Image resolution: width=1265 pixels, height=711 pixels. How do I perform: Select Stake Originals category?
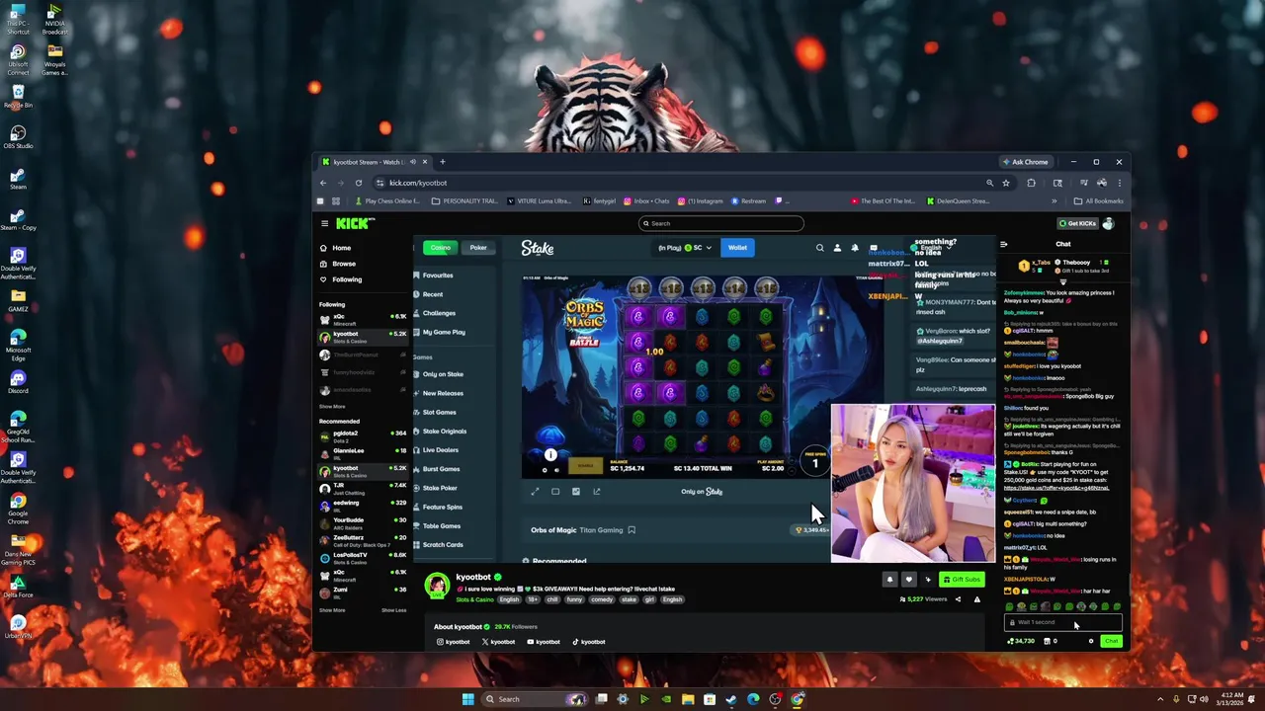[x=444, y=432]
